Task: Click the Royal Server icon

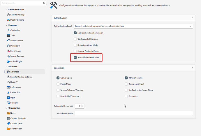Action: [8, 51]
